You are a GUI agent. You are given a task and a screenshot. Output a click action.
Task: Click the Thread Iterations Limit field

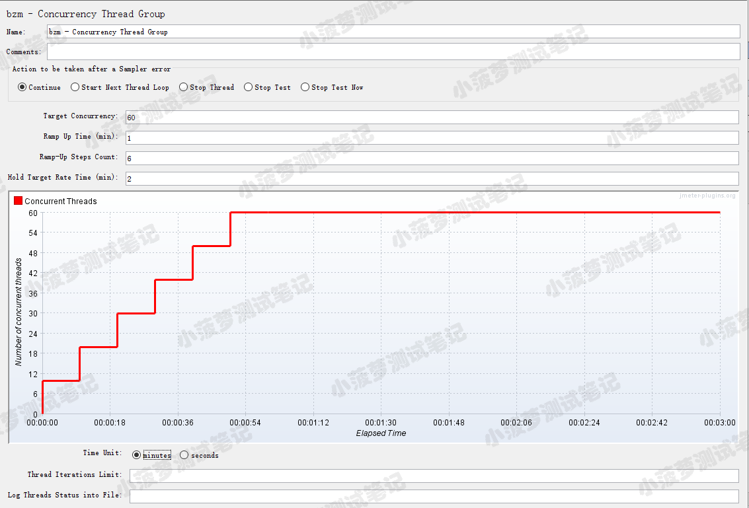(x=434, y=476)
